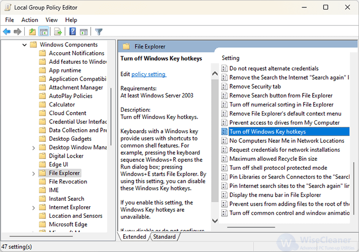Screen dimensions: 359x252
Task: Expand the File Explorer tree node
Action: tap(33, 174)
